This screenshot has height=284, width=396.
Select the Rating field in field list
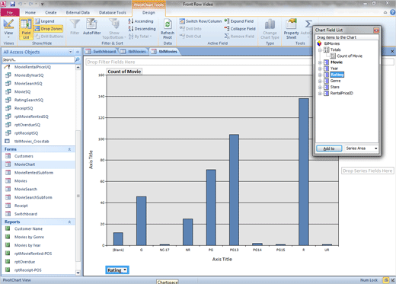point(337,75)
